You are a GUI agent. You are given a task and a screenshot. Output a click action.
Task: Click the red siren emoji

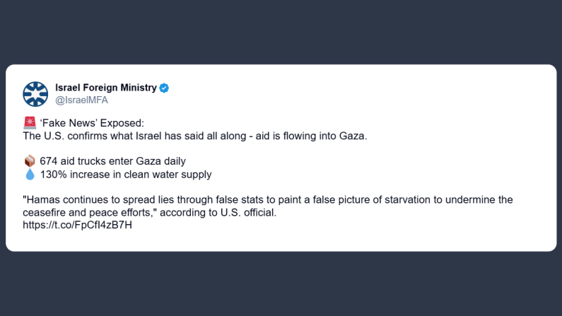click(x=29, y=122)
